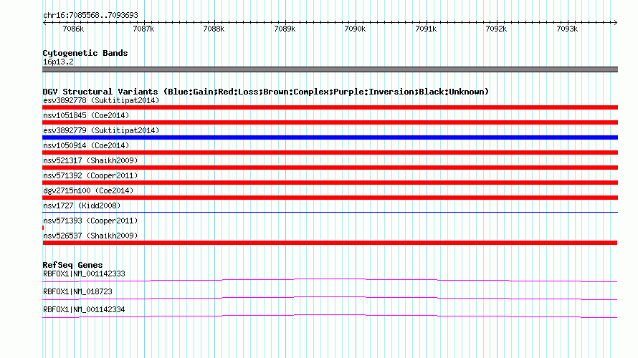Click the red loss bar under nsv1050914
The image size is (638, 358).
tap(330, 153)
